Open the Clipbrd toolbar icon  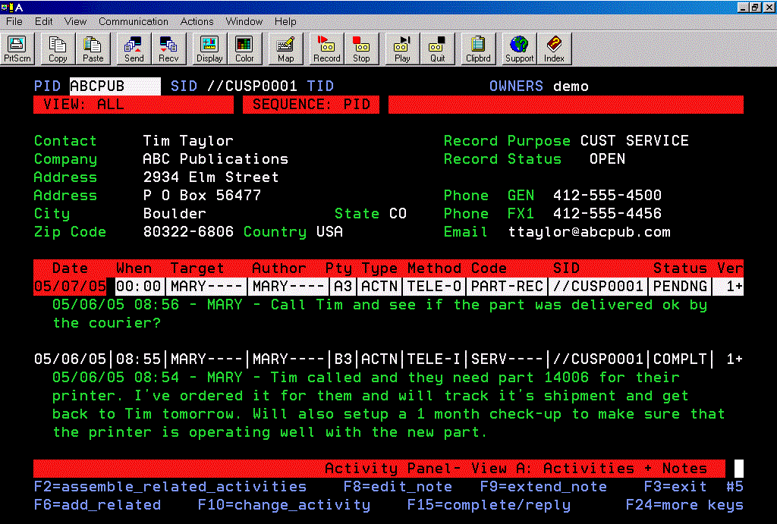(478, 49)
